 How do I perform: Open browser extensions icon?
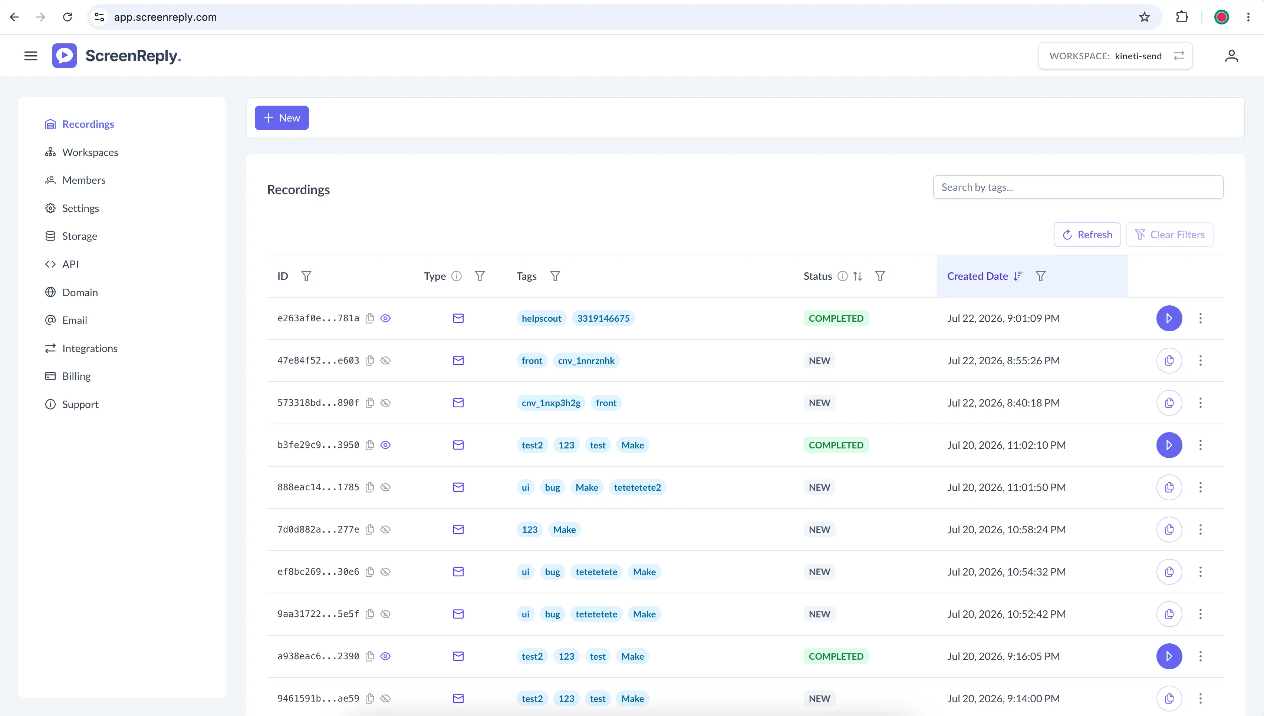1182,17
